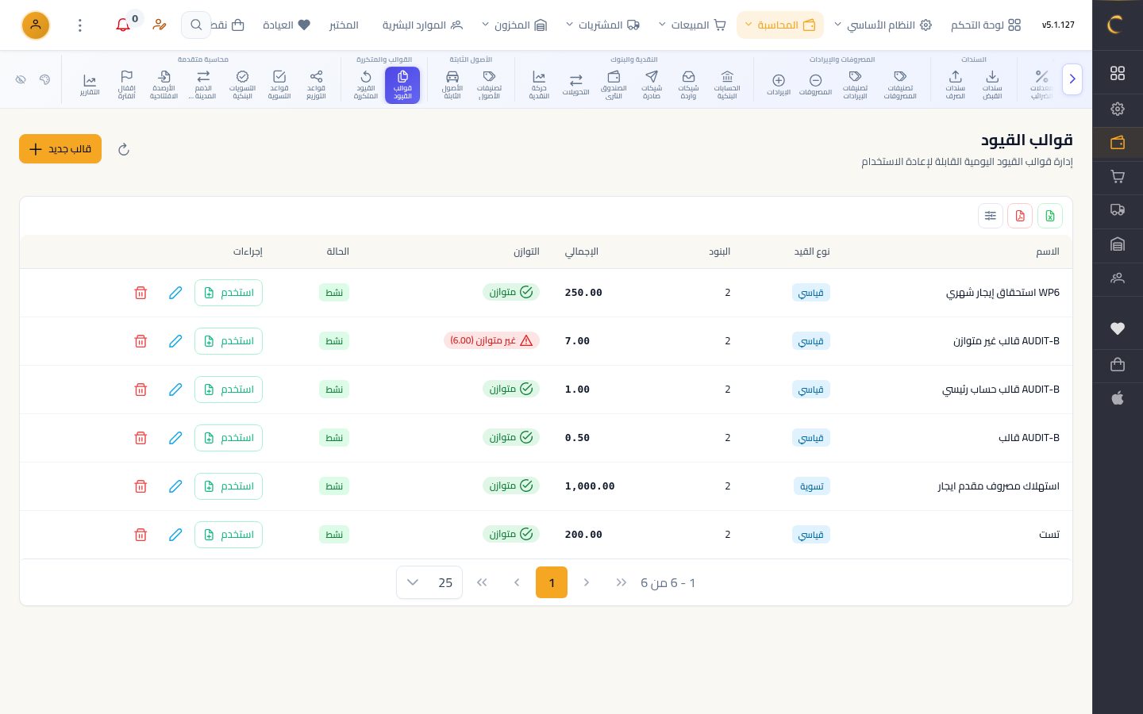Open العيادة menu item
This screenshot has width=1143, height=714.
(287, 25)
